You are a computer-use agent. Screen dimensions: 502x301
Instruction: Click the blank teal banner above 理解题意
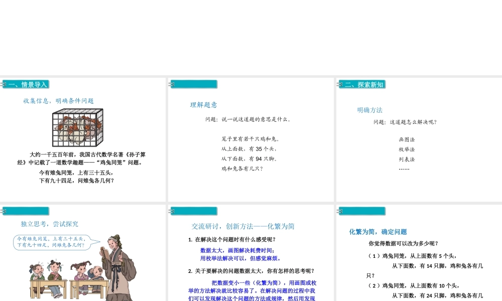pos(194,84)
